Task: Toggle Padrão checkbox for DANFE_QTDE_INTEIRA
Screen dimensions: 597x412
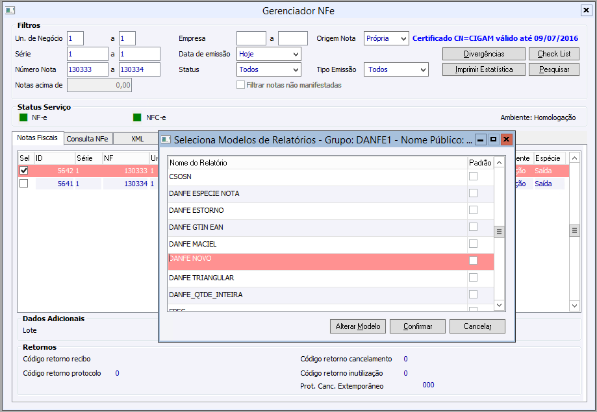Action: pos(474,294)
